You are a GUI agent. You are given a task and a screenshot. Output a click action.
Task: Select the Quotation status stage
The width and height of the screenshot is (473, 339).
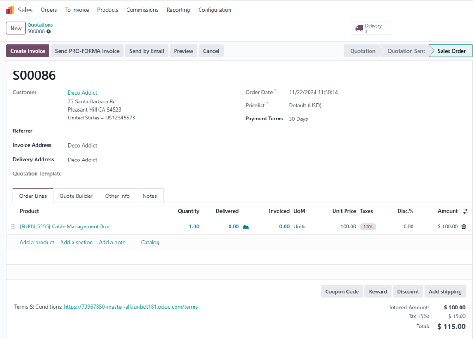(x=363, y=51)
